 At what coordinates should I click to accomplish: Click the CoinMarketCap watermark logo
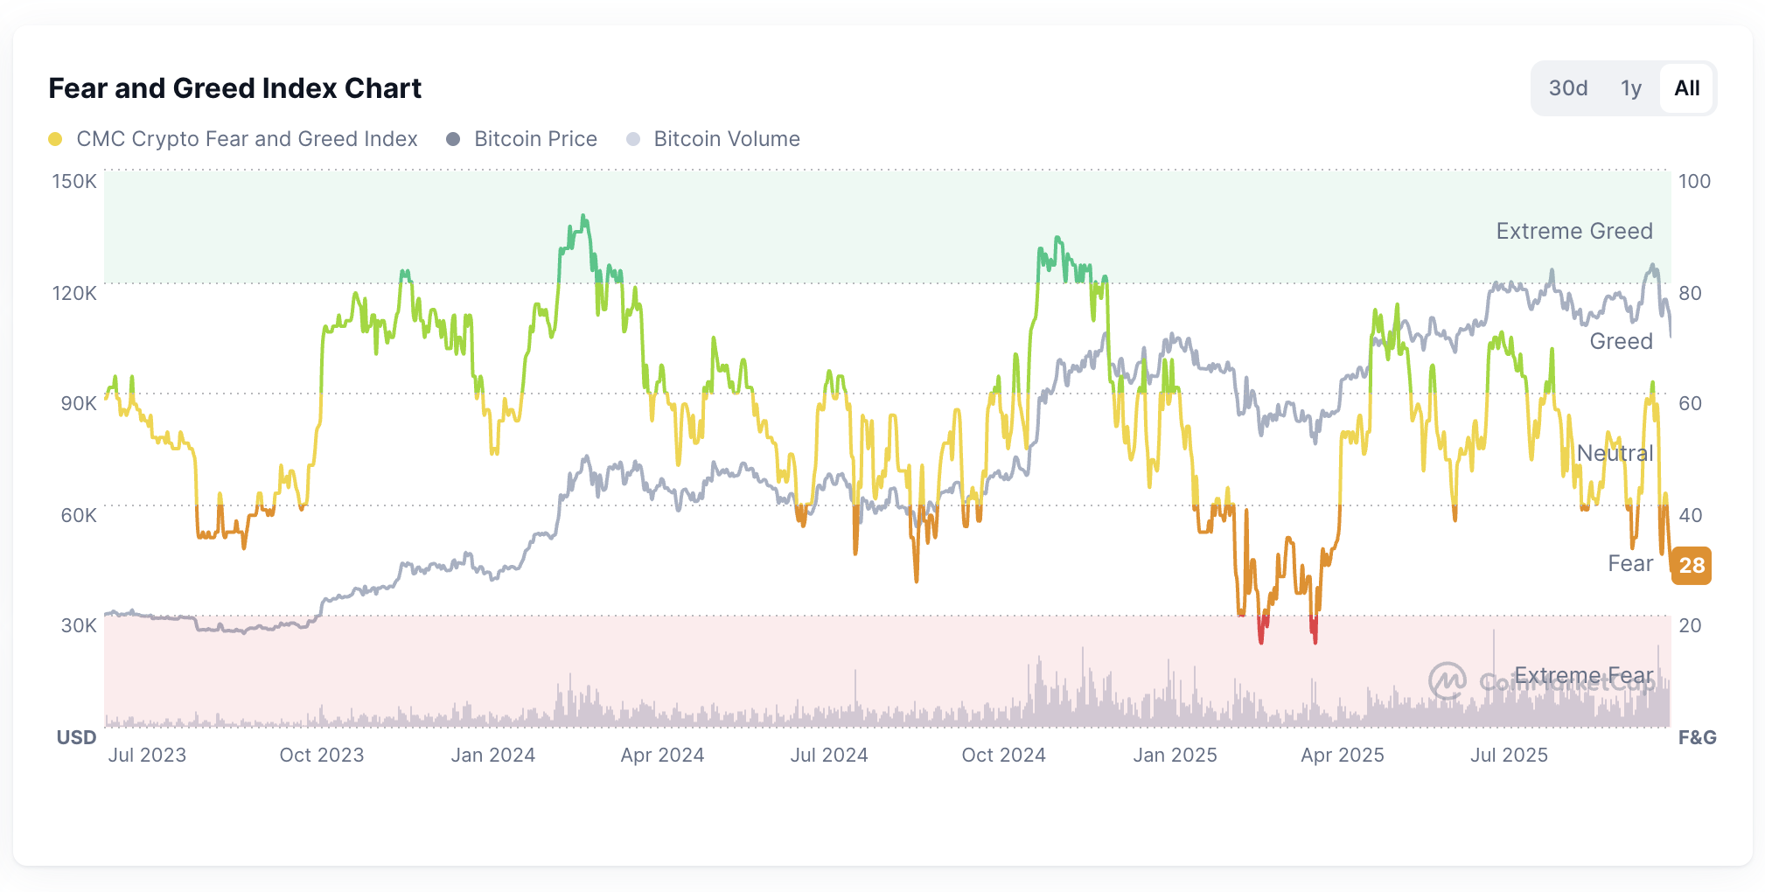(1448, 680)
